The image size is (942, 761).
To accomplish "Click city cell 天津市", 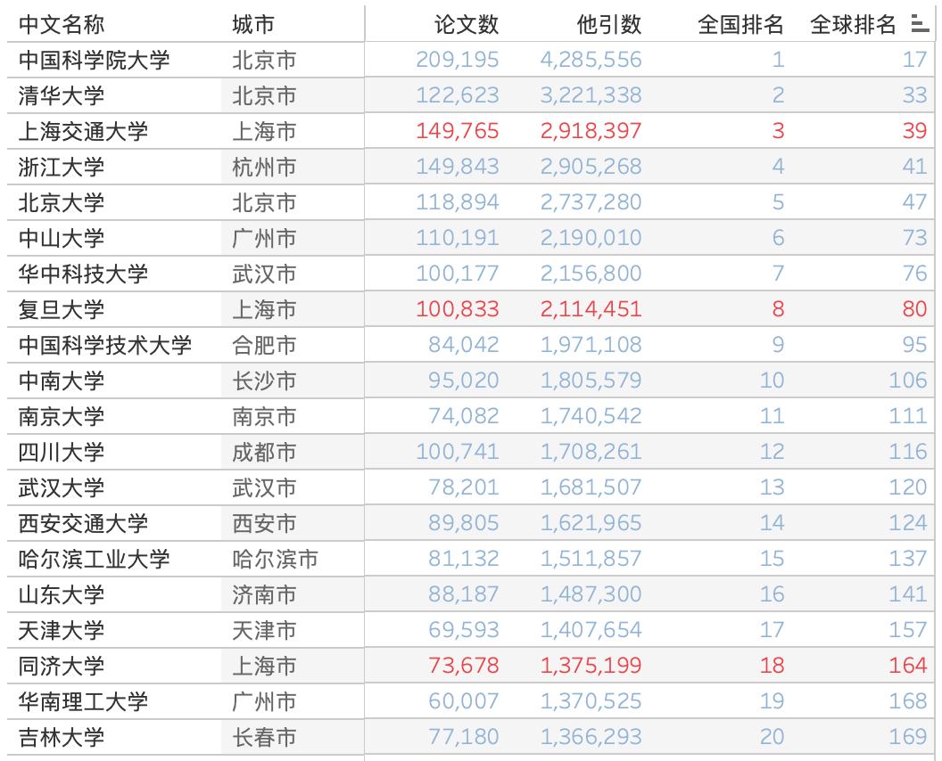I will tap(264, 630).
